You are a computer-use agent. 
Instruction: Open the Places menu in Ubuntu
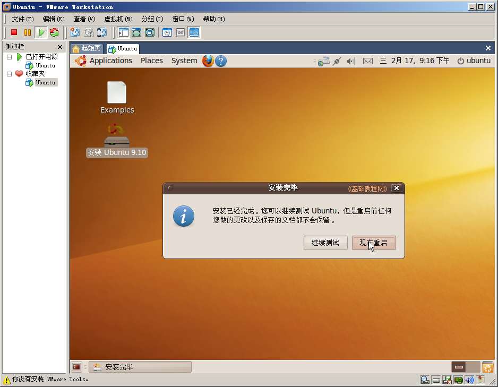152,61
